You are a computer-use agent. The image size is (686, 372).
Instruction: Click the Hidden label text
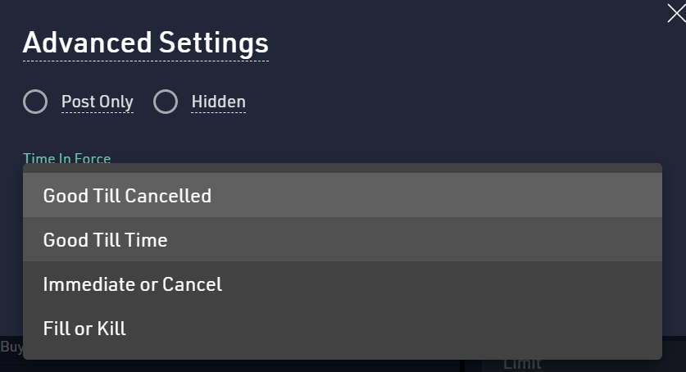click(x=218, y=102)
